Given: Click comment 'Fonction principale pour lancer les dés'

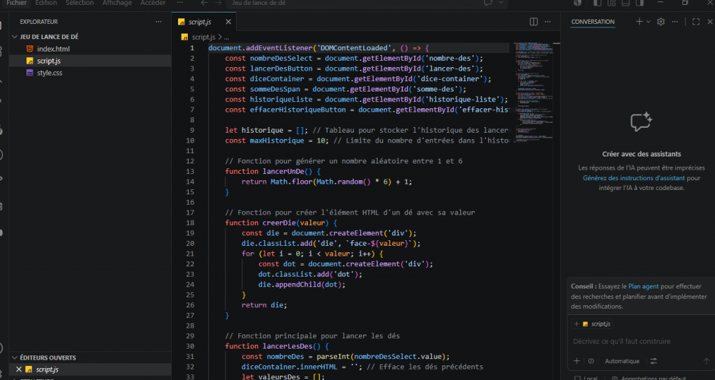Looking at the screenshot, I should pos(312,336).
